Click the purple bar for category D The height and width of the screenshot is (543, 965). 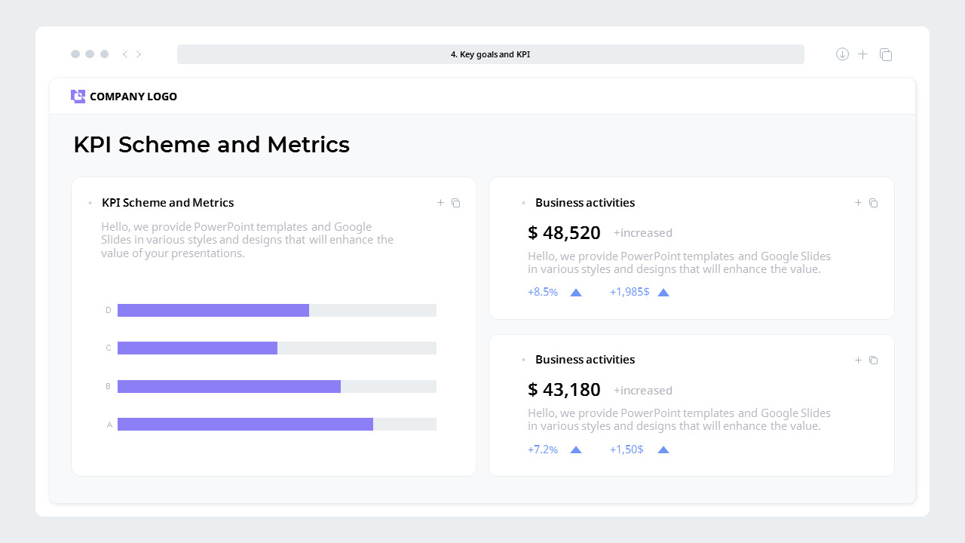pyautogui.click(x=213, y=311)
